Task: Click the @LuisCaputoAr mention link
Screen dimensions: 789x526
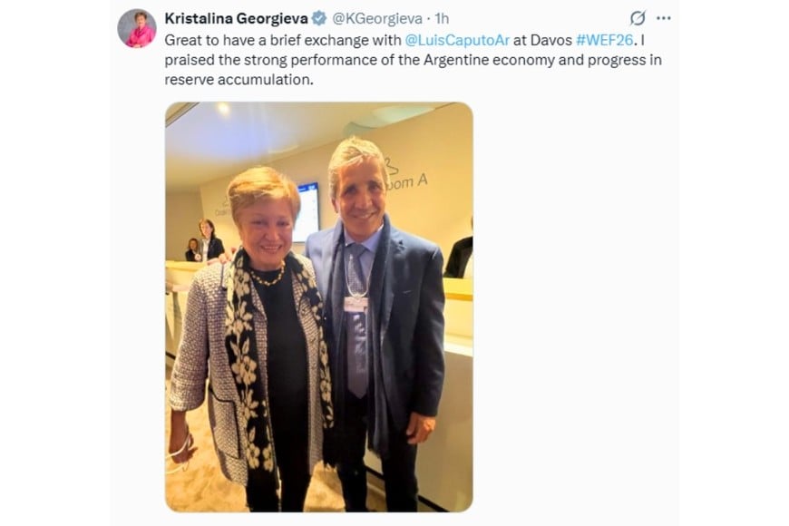Action: coord(457,40)
